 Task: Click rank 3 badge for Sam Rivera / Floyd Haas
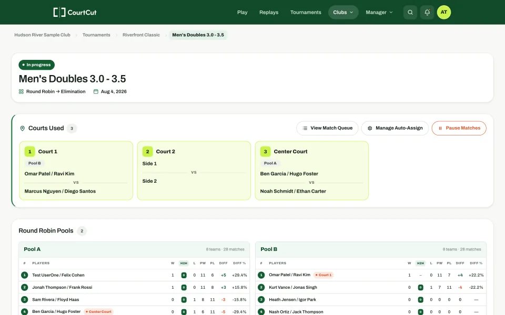[25, 300]
